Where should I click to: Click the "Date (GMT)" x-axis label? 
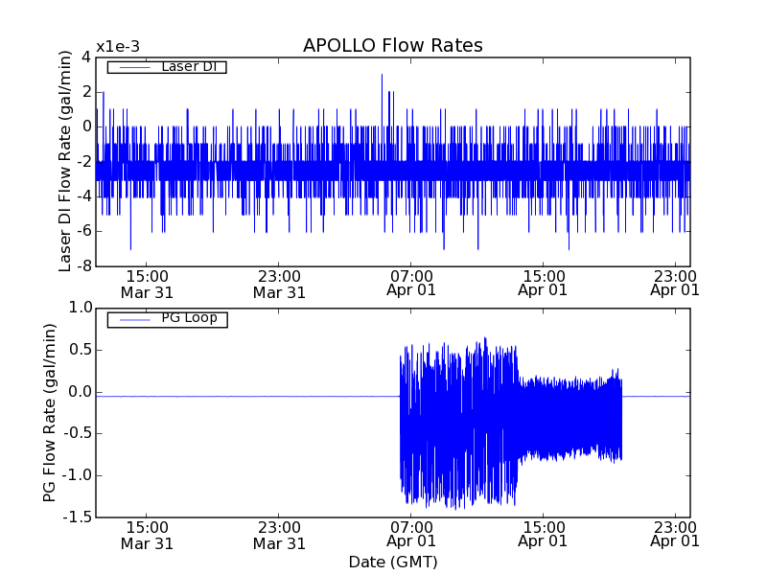(392, 562)
